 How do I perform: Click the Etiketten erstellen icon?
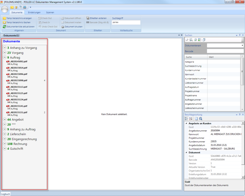click(88, 18)
